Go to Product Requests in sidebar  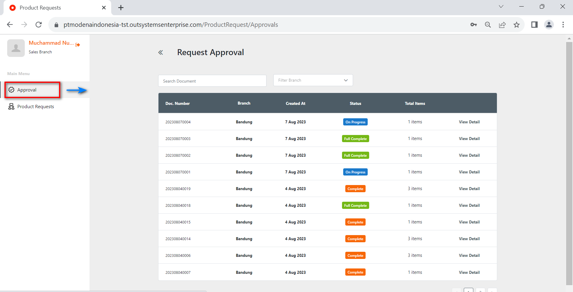[36, 107]
